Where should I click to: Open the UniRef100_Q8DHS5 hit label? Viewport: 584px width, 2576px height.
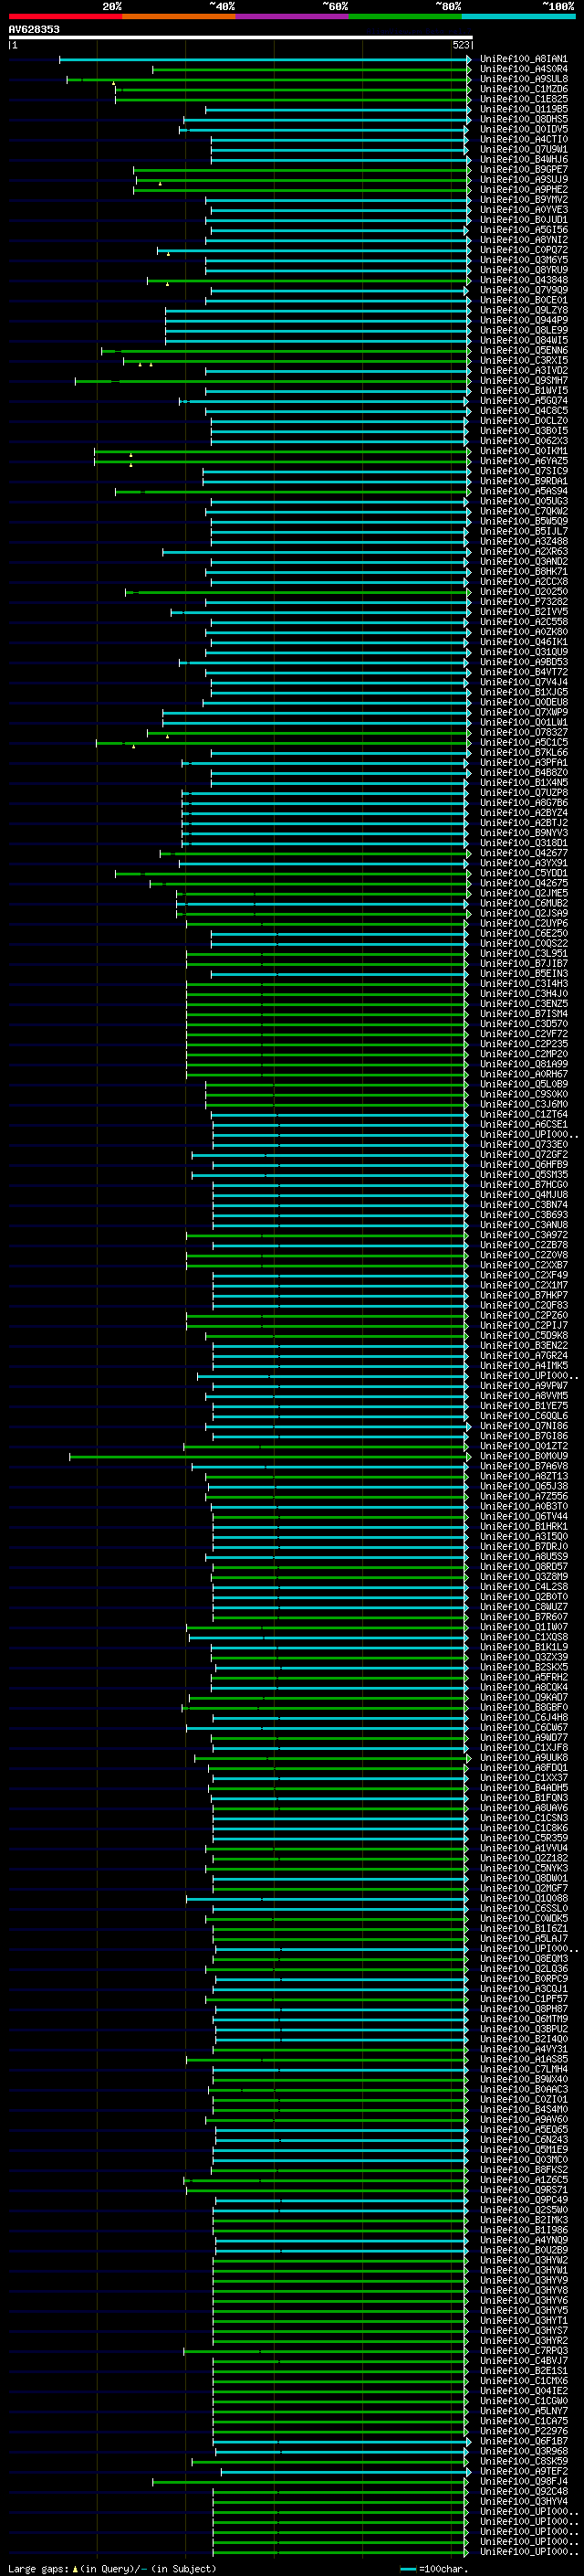tap(524, 120)
